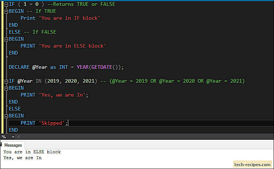Click output line 'You are in ELSE block'
Viewport: 274px width, 169px height.
coord(32,152)
